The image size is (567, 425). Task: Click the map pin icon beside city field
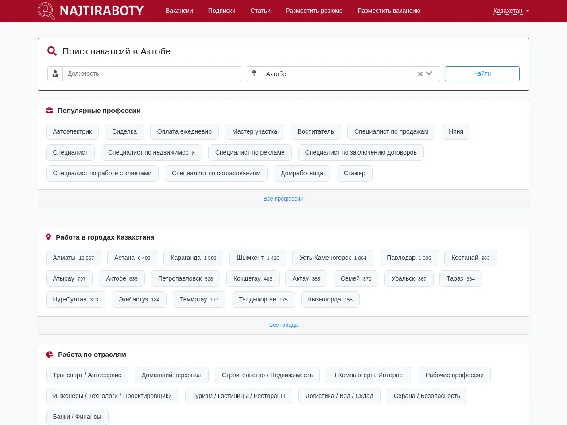254,73
